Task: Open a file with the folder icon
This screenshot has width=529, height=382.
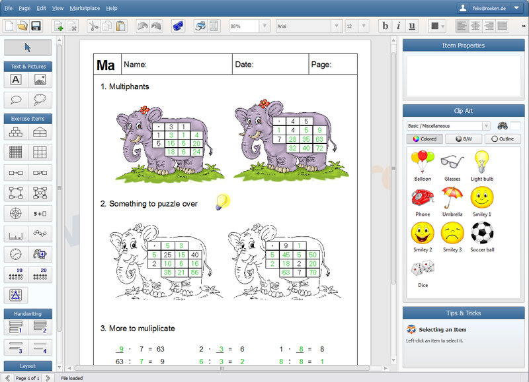Action: pos(22,26)
